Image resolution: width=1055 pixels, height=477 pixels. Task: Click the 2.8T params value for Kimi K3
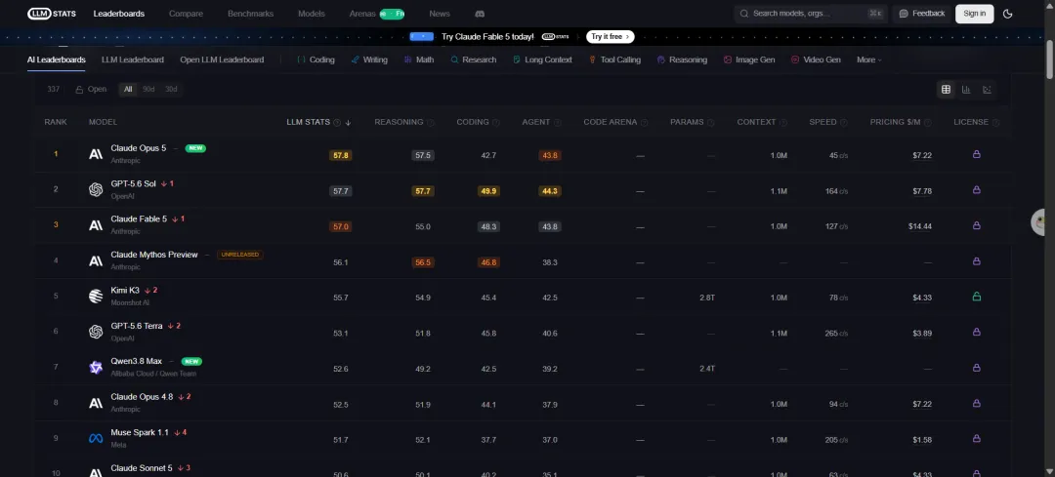[x=706, y=298]
